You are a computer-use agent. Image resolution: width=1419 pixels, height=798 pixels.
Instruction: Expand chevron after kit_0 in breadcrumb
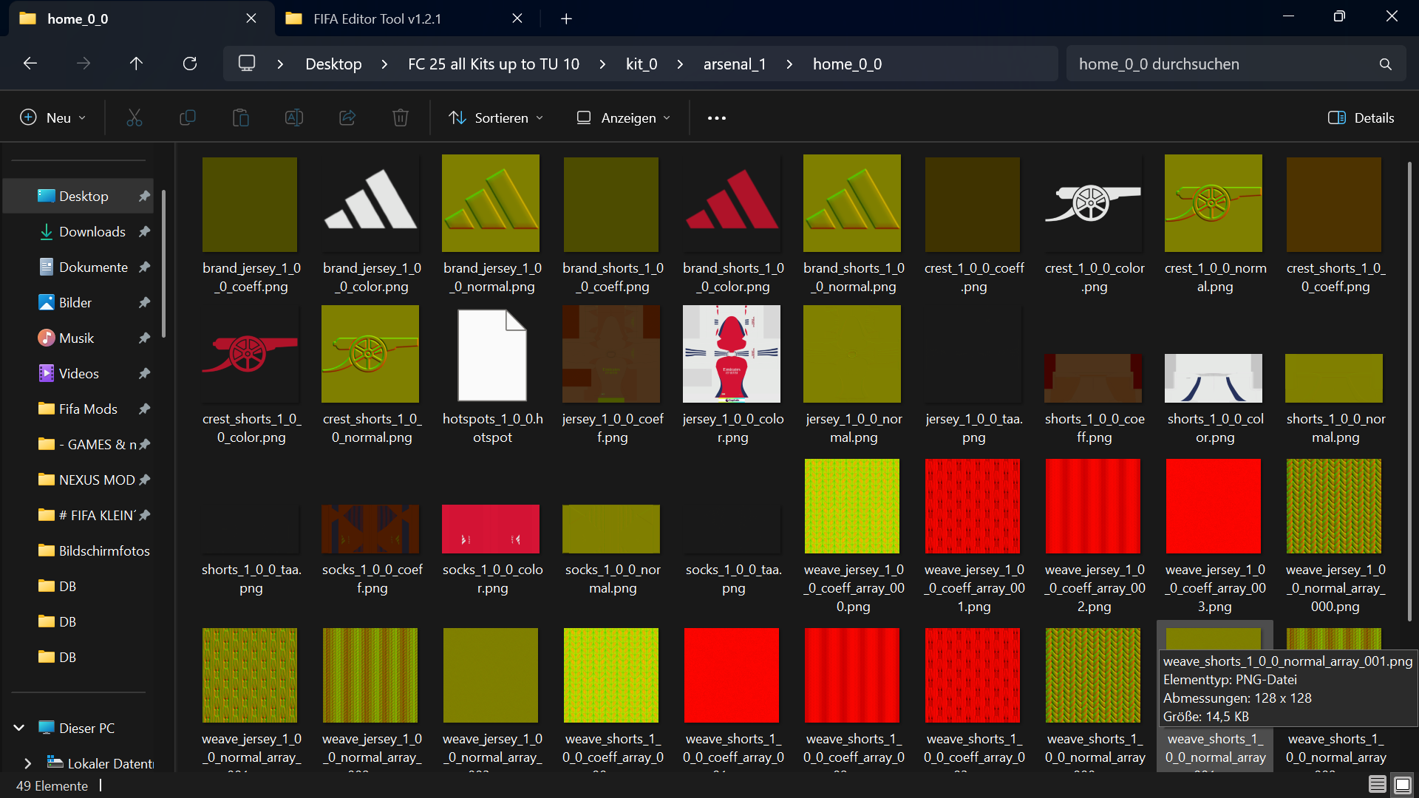click(680, 64)
